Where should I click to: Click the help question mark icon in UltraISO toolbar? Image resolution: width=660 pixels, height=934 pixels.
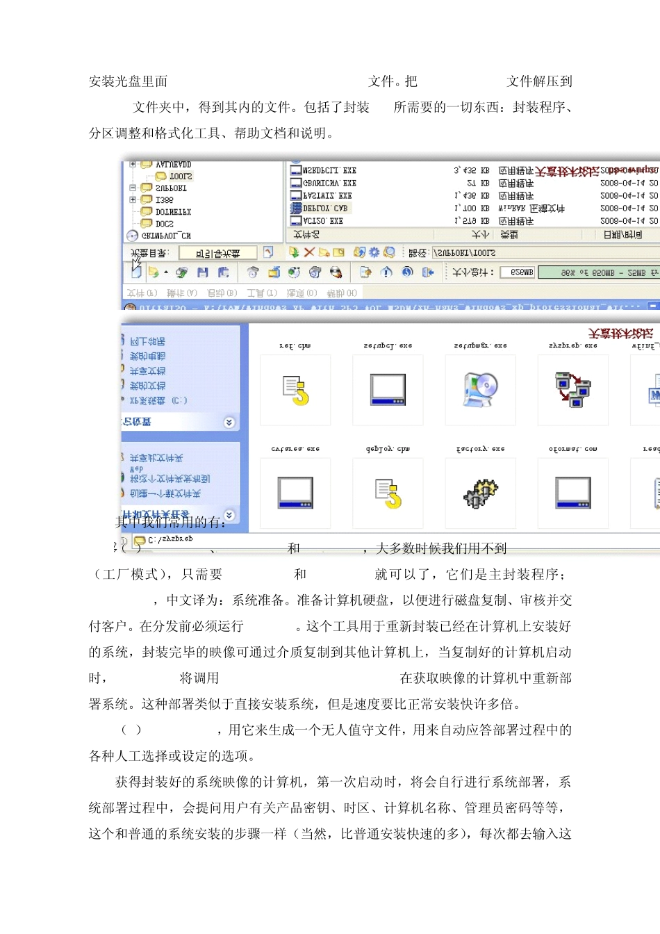[408, 272]
